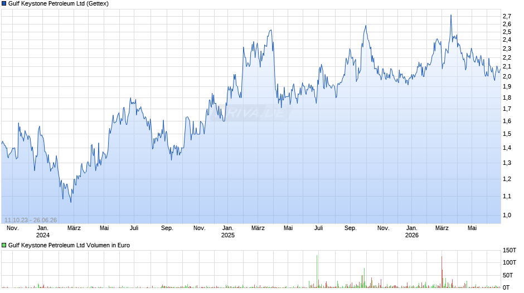Click the '1,0' price axis label
This screenshot has width=524, height=293.
tap(507, 215)
